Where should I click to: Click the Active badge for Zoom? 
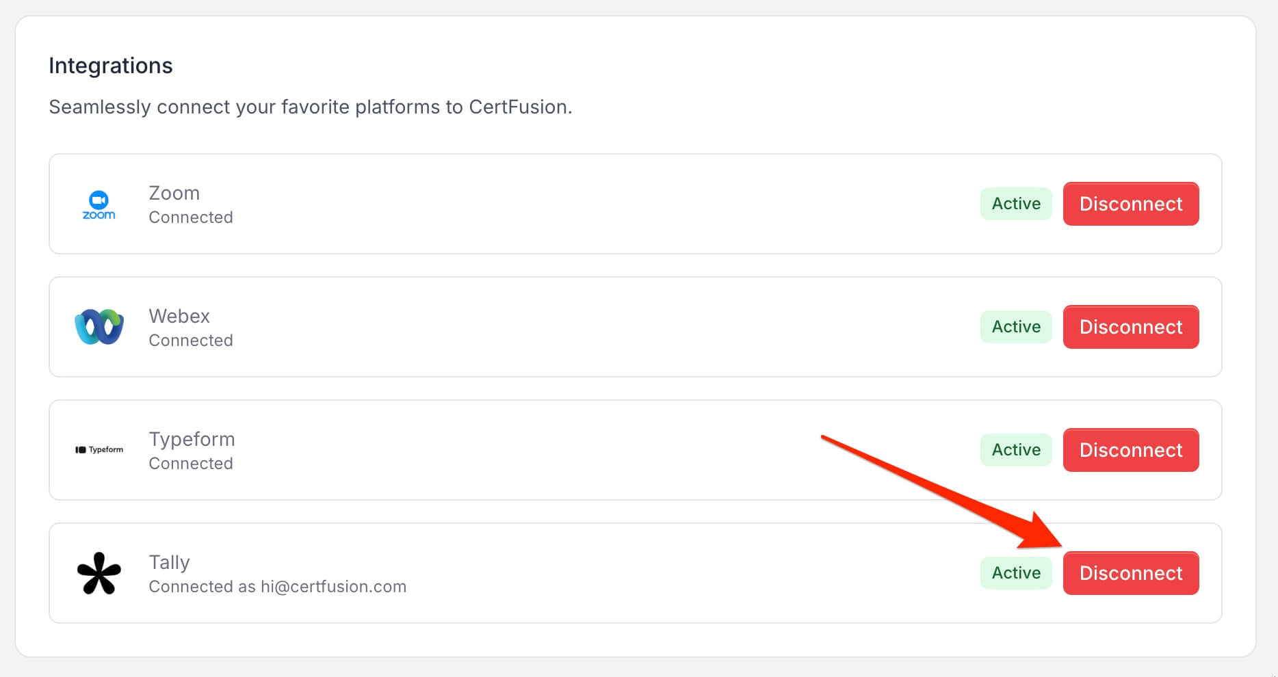coord(1016,204)
